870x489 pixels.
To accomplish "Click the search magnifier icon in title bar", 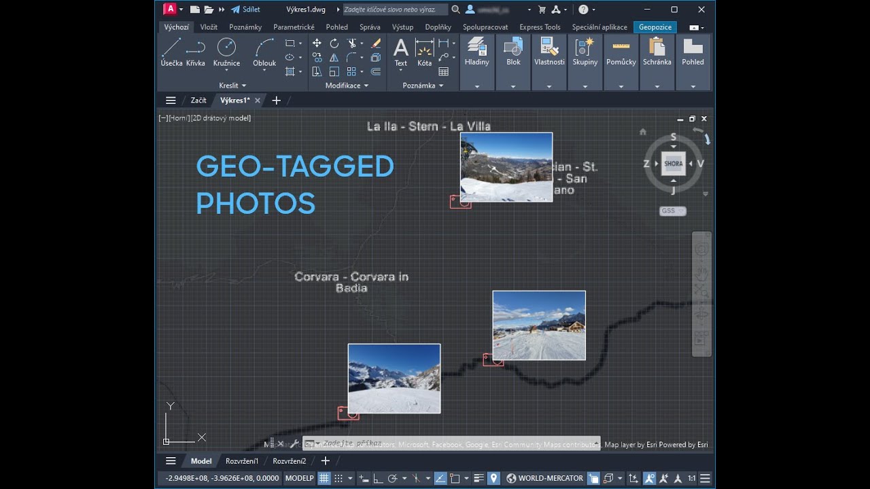I will pos(456,10).
